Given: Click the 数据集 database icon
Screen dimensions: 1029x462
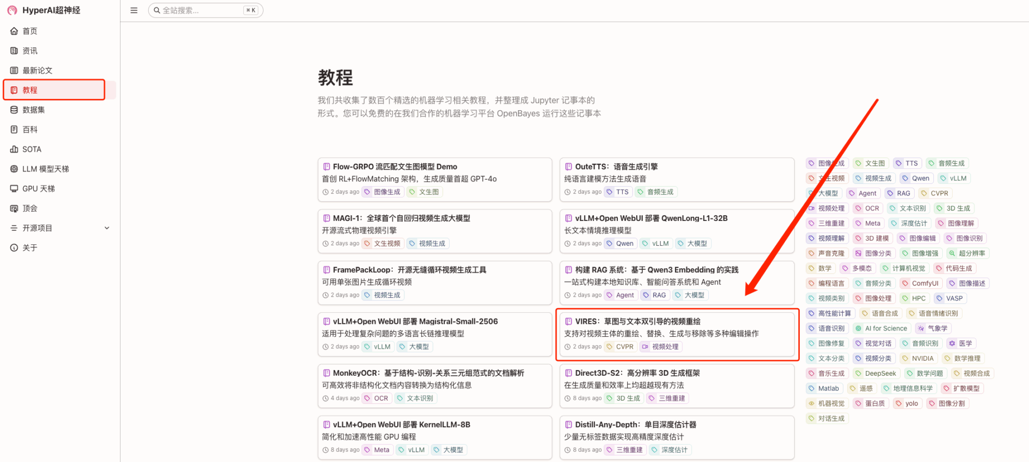Looking at the screenshot, I should [14, 110].
